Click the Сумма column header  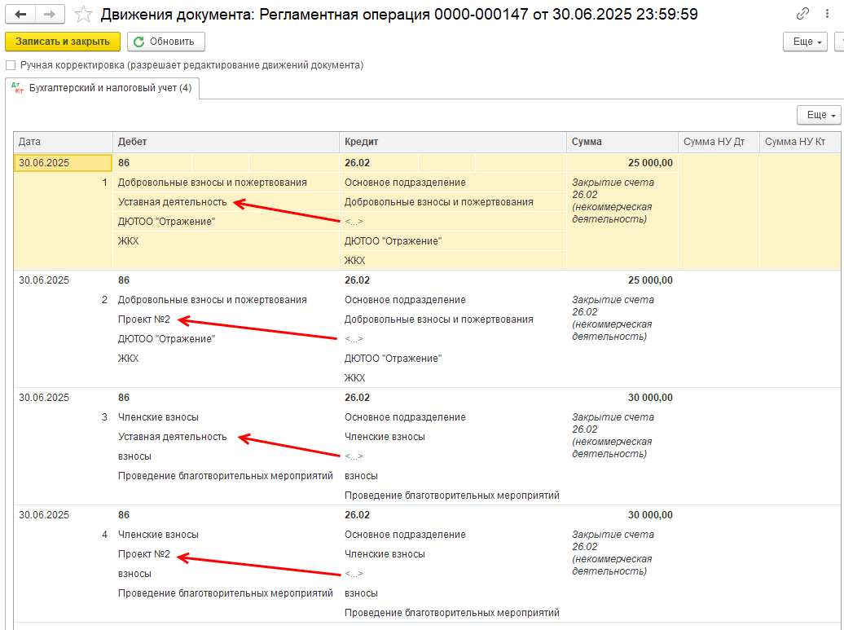(x=622, y=142)
